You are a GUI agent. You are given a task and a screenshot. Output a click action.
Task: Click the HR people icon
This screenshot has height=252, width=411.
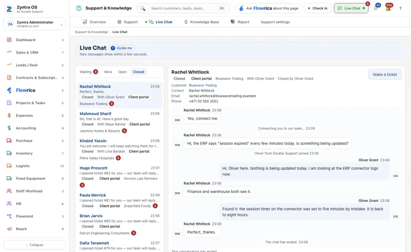coord(9,204)
